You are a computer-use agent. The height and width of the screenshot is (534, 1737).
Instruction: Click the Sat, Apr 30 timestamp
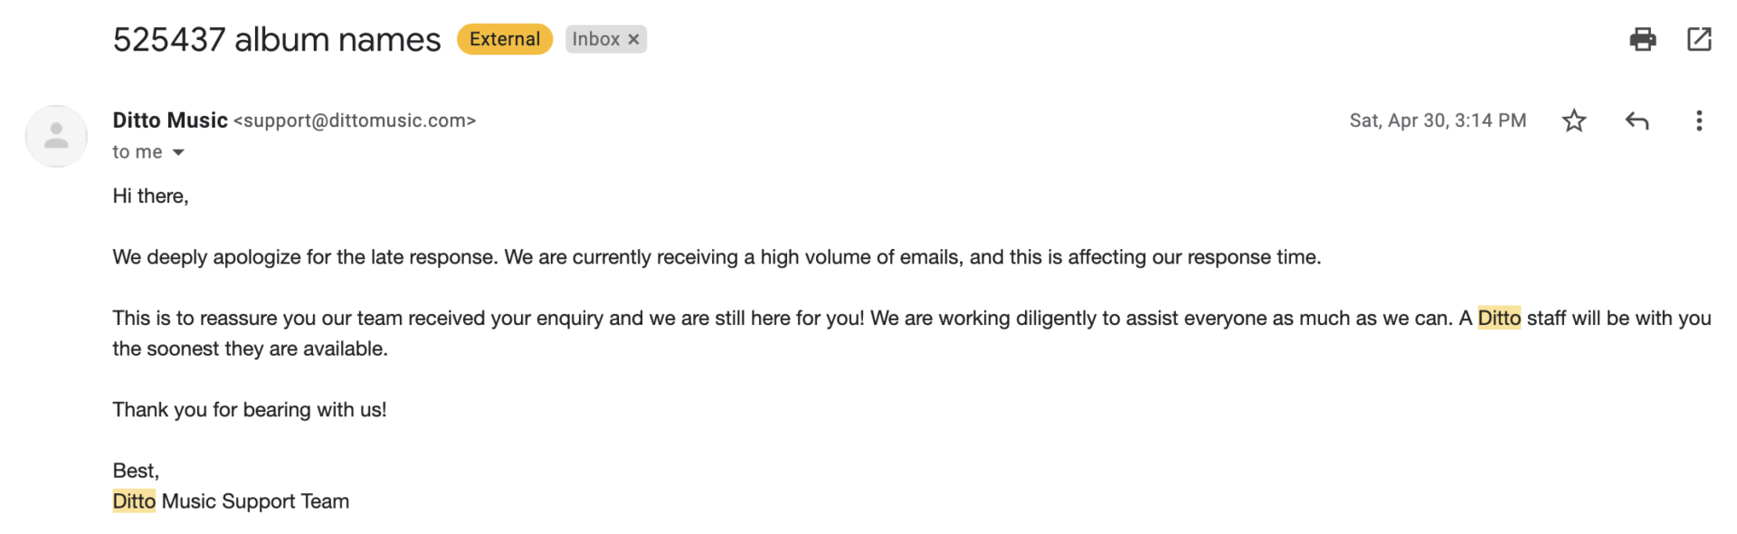click(1437, 120)
